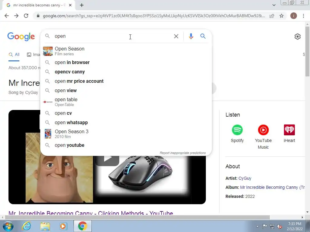This screenshot has height=232, width=310.
Task: Open artist CyGuy link
Action: point(245,178)
